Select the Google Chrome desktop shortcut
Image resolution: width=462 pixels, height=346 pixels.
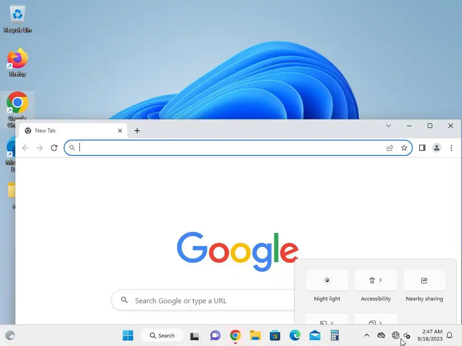tap(18, 106)
